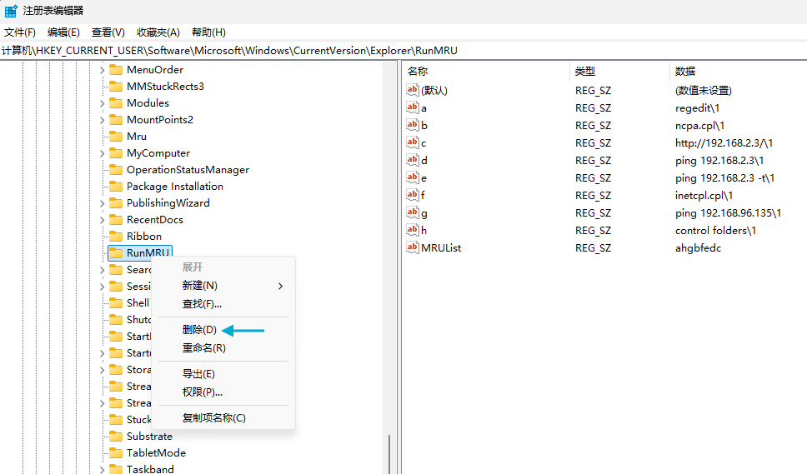807x474 pixels.
Task: Click data cell ping 192.168.96.135\1
Action: tap(729, 212)
